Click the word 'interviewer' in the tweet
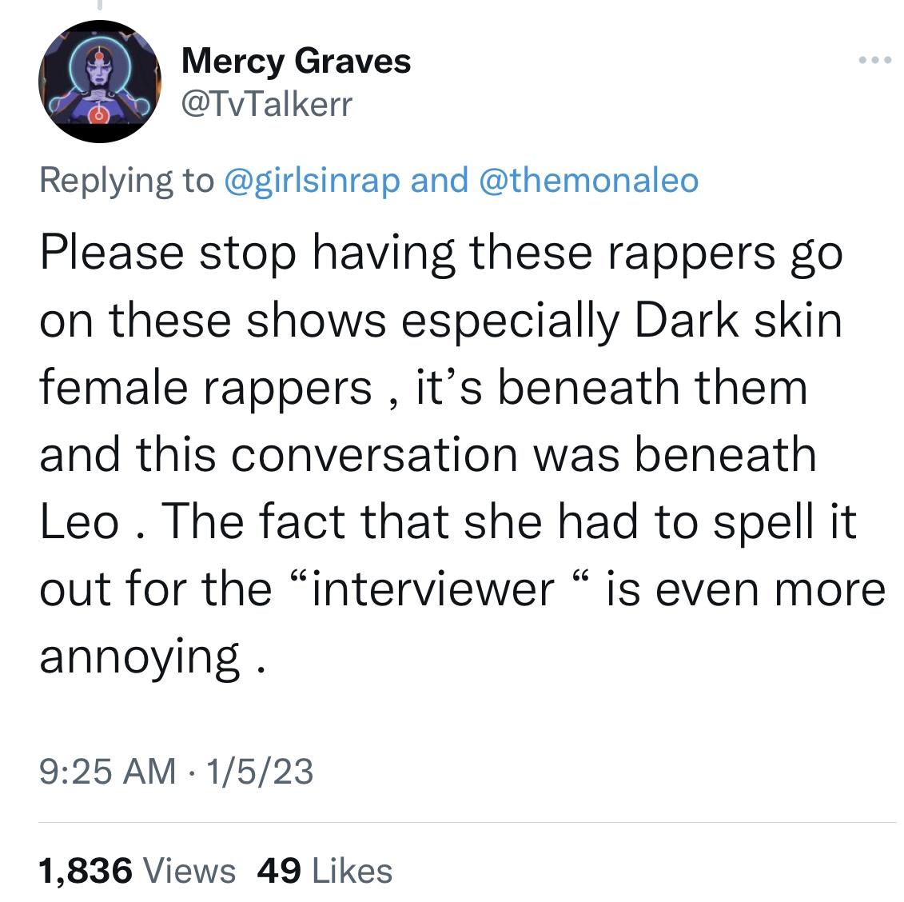This screenshot has height=902, width=904. 432,589
